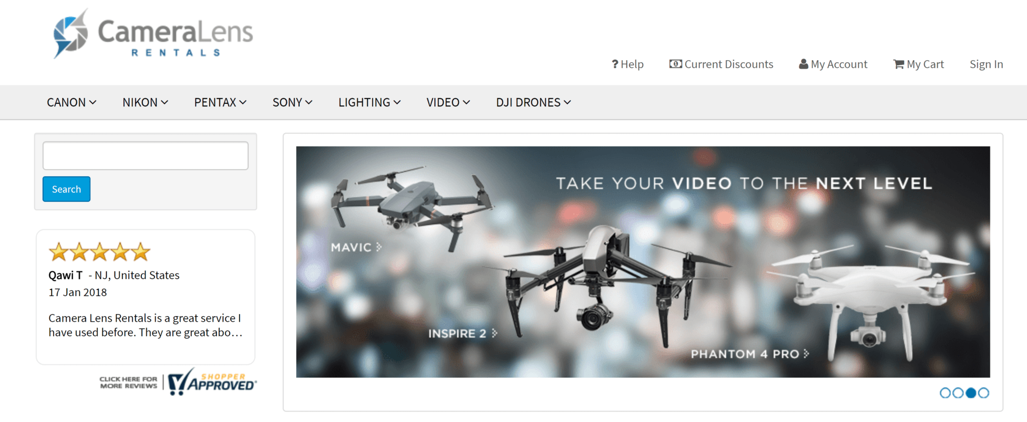Click the five-star rating graphic
1027x422 pixels.
click(99, 252)
